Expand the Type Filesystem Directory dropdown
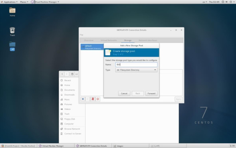The height and width of the screenshot is (148, 236). coord(136,70)
